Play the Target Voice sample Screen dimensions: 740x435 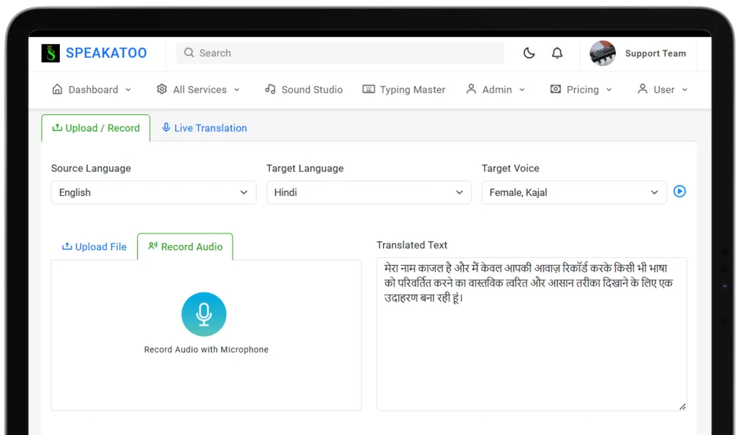[679, 191]
